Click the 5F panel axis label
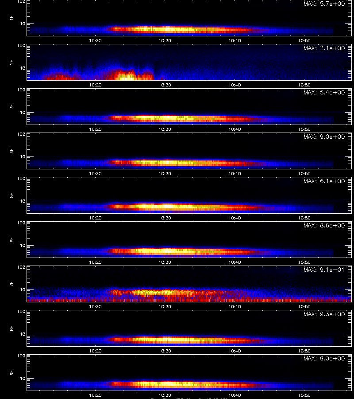This screenshot has width=354, height=399. pos(11,195)
